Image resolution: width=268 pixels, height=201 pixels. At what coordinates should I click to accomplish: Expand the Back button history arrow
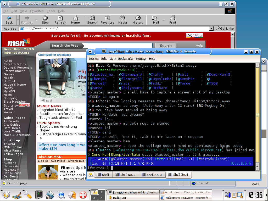pyautogui.click(x=18, y=20)
